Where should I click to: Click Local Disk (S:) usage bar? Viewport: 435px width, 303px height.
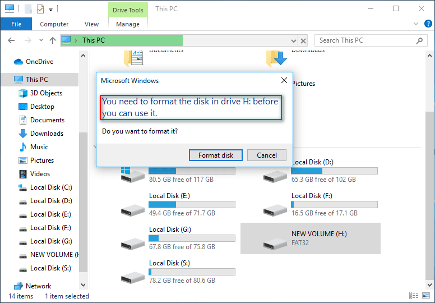click(x=192, y=272)
